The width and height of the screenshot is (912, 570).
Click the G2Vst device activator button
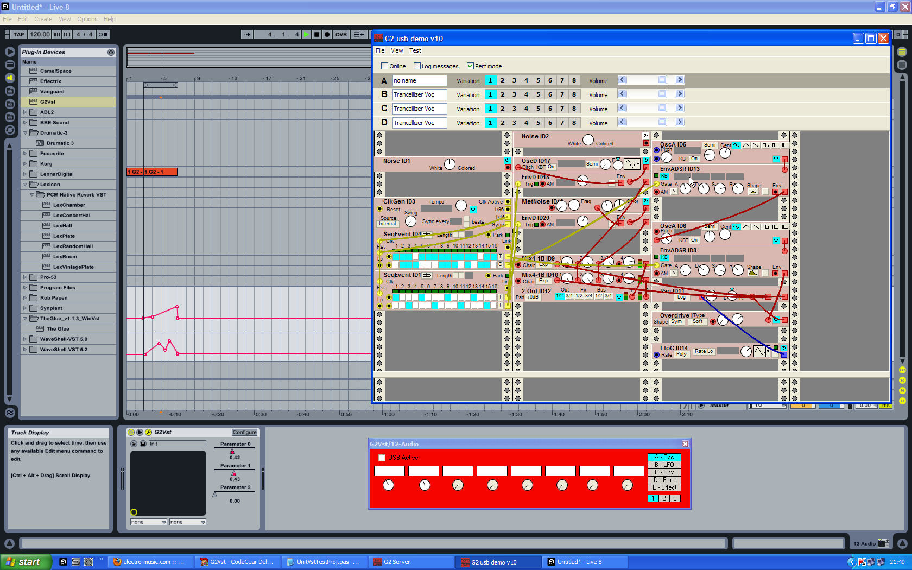coord(131,432)
